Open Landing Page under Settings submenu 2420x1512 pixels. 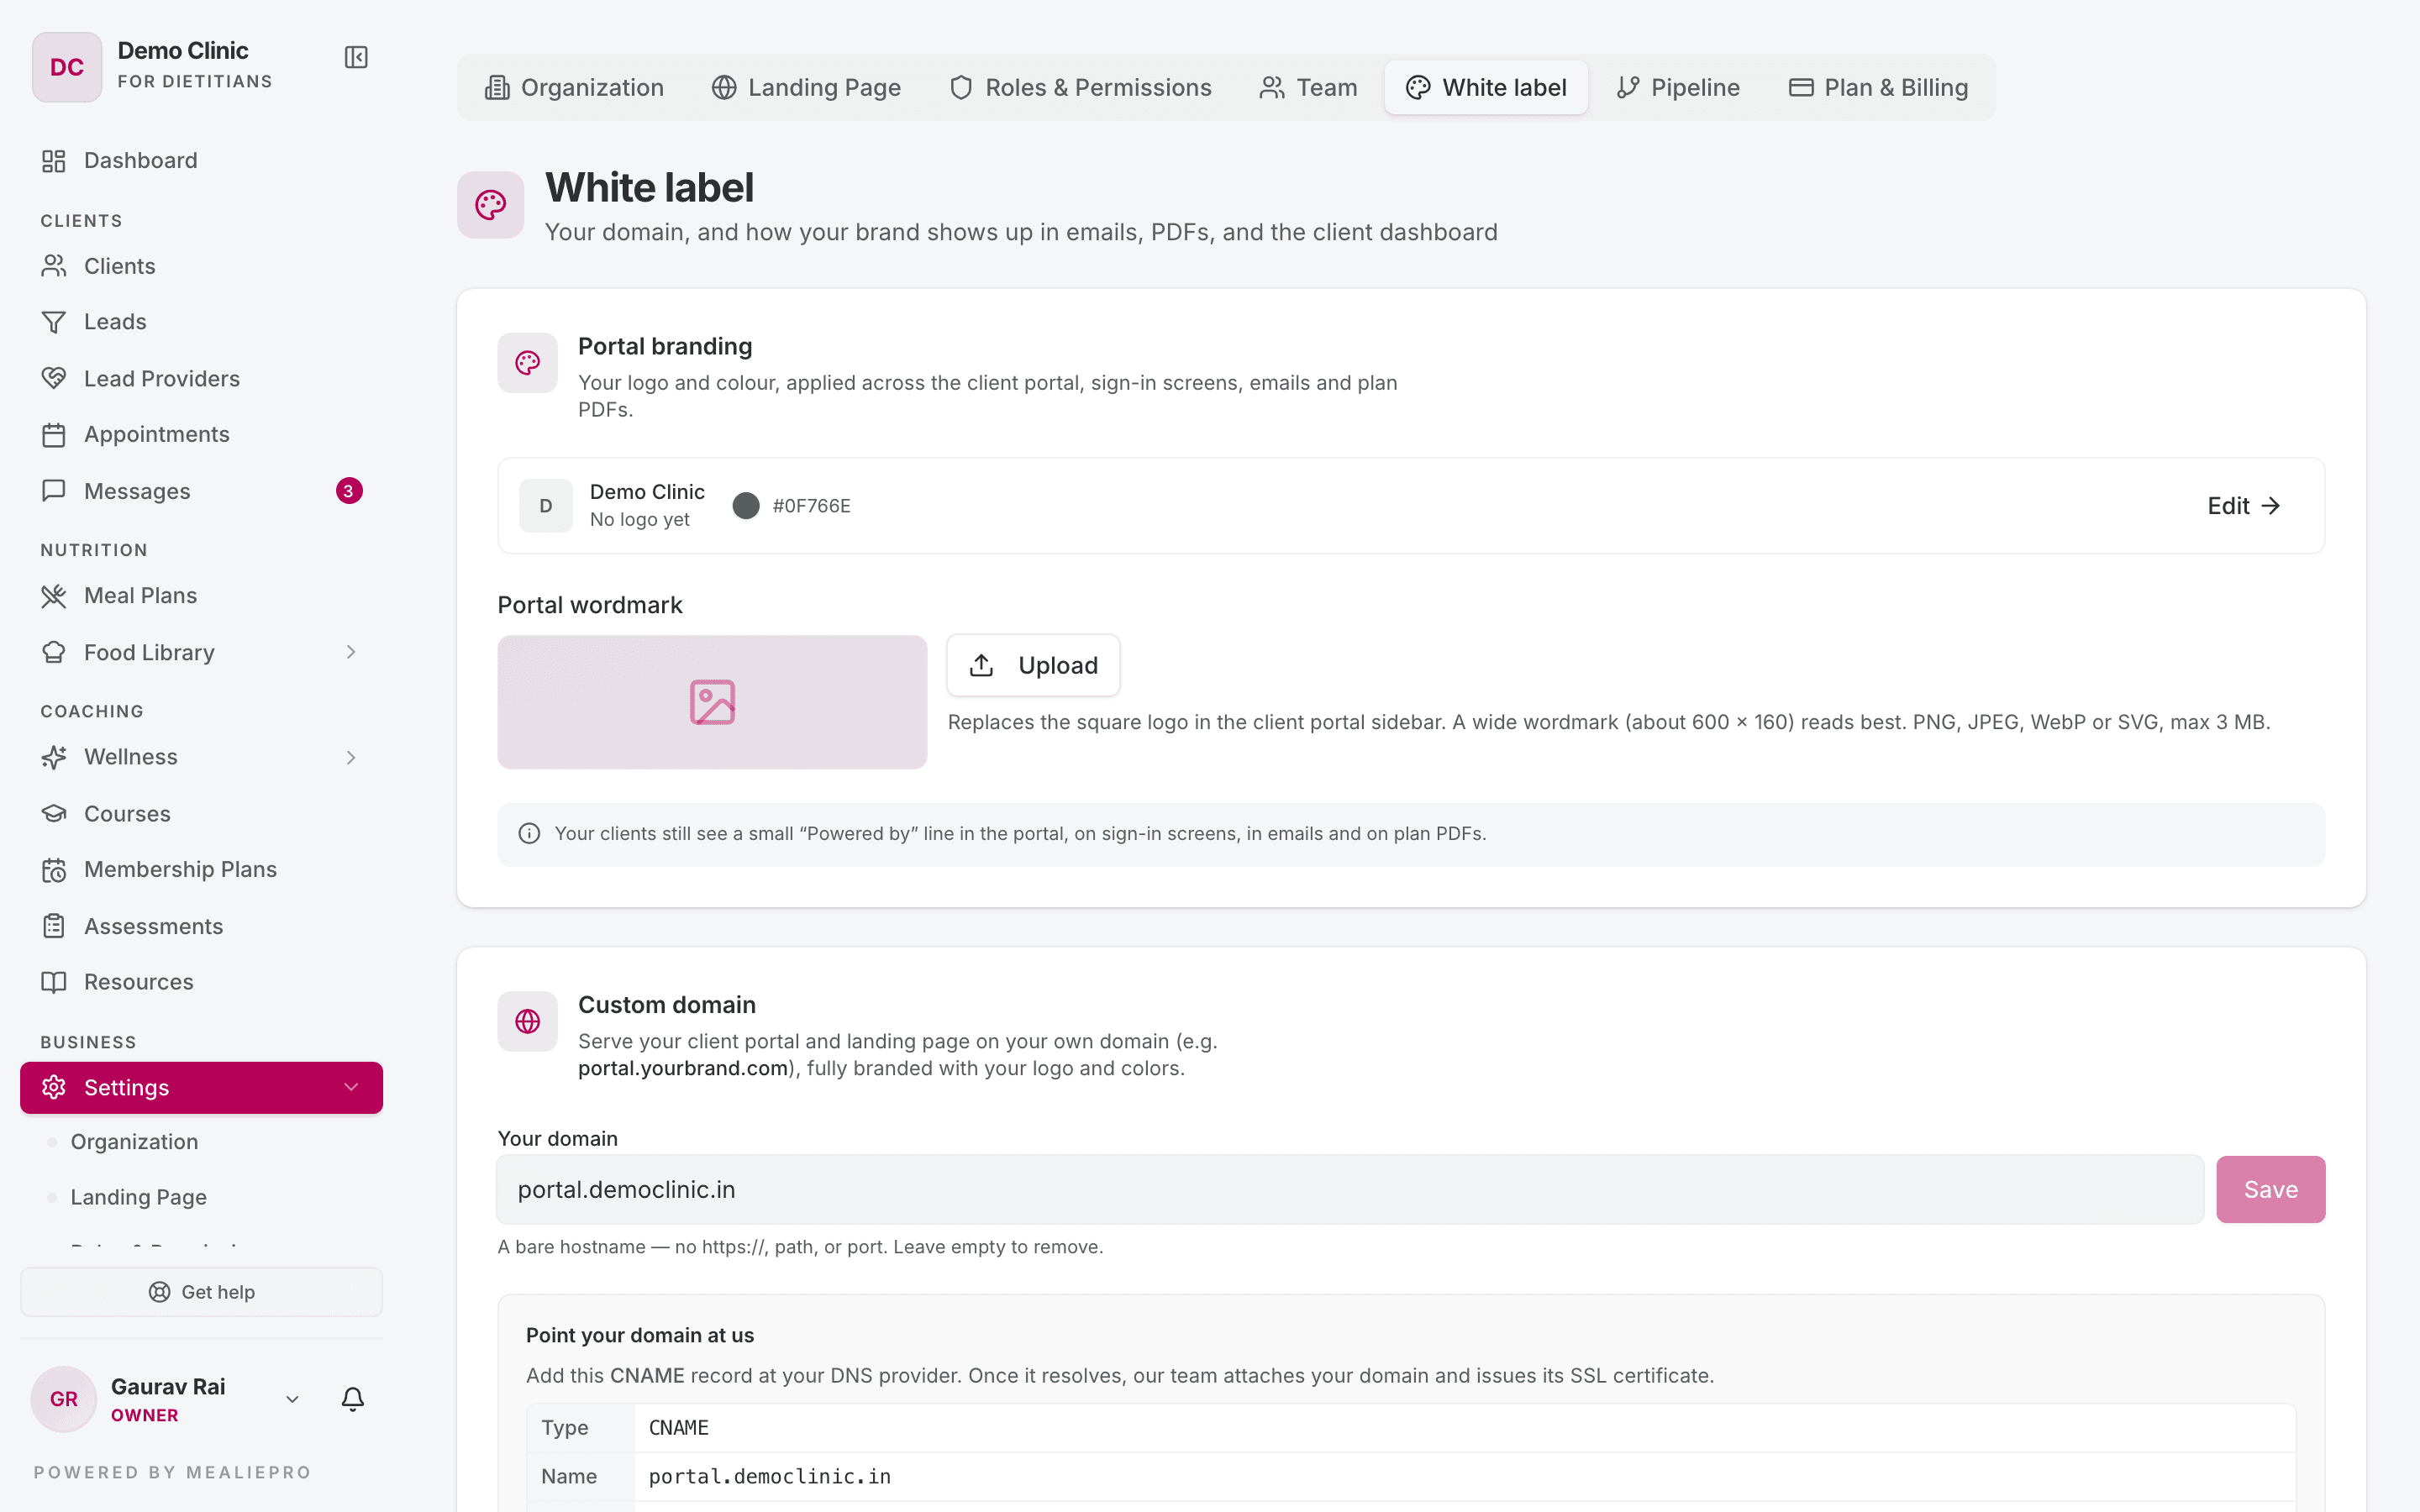coord(138,1197)
